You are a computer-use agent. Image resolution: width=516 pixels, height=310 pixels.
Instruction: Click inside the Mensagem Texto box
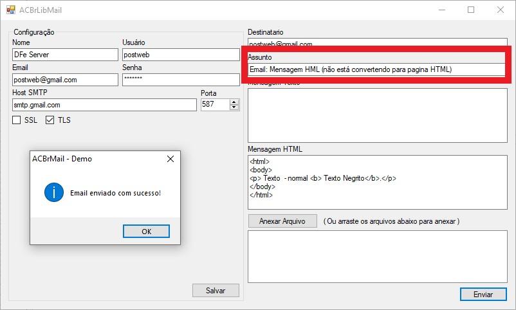point(378,115)
